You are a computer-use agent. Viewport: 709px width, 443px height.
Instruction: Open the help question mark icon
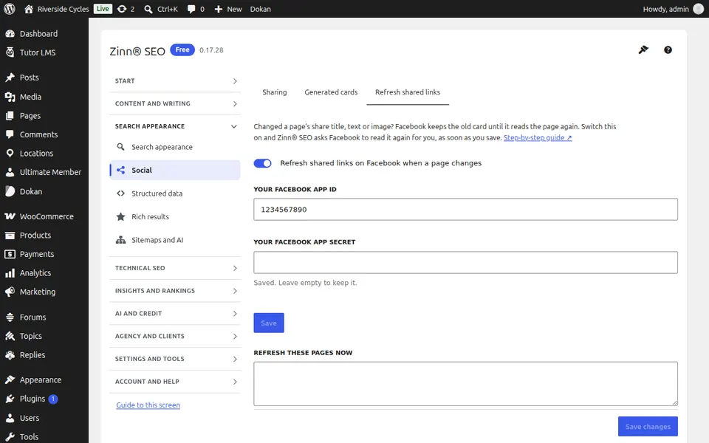pos(668,49)
